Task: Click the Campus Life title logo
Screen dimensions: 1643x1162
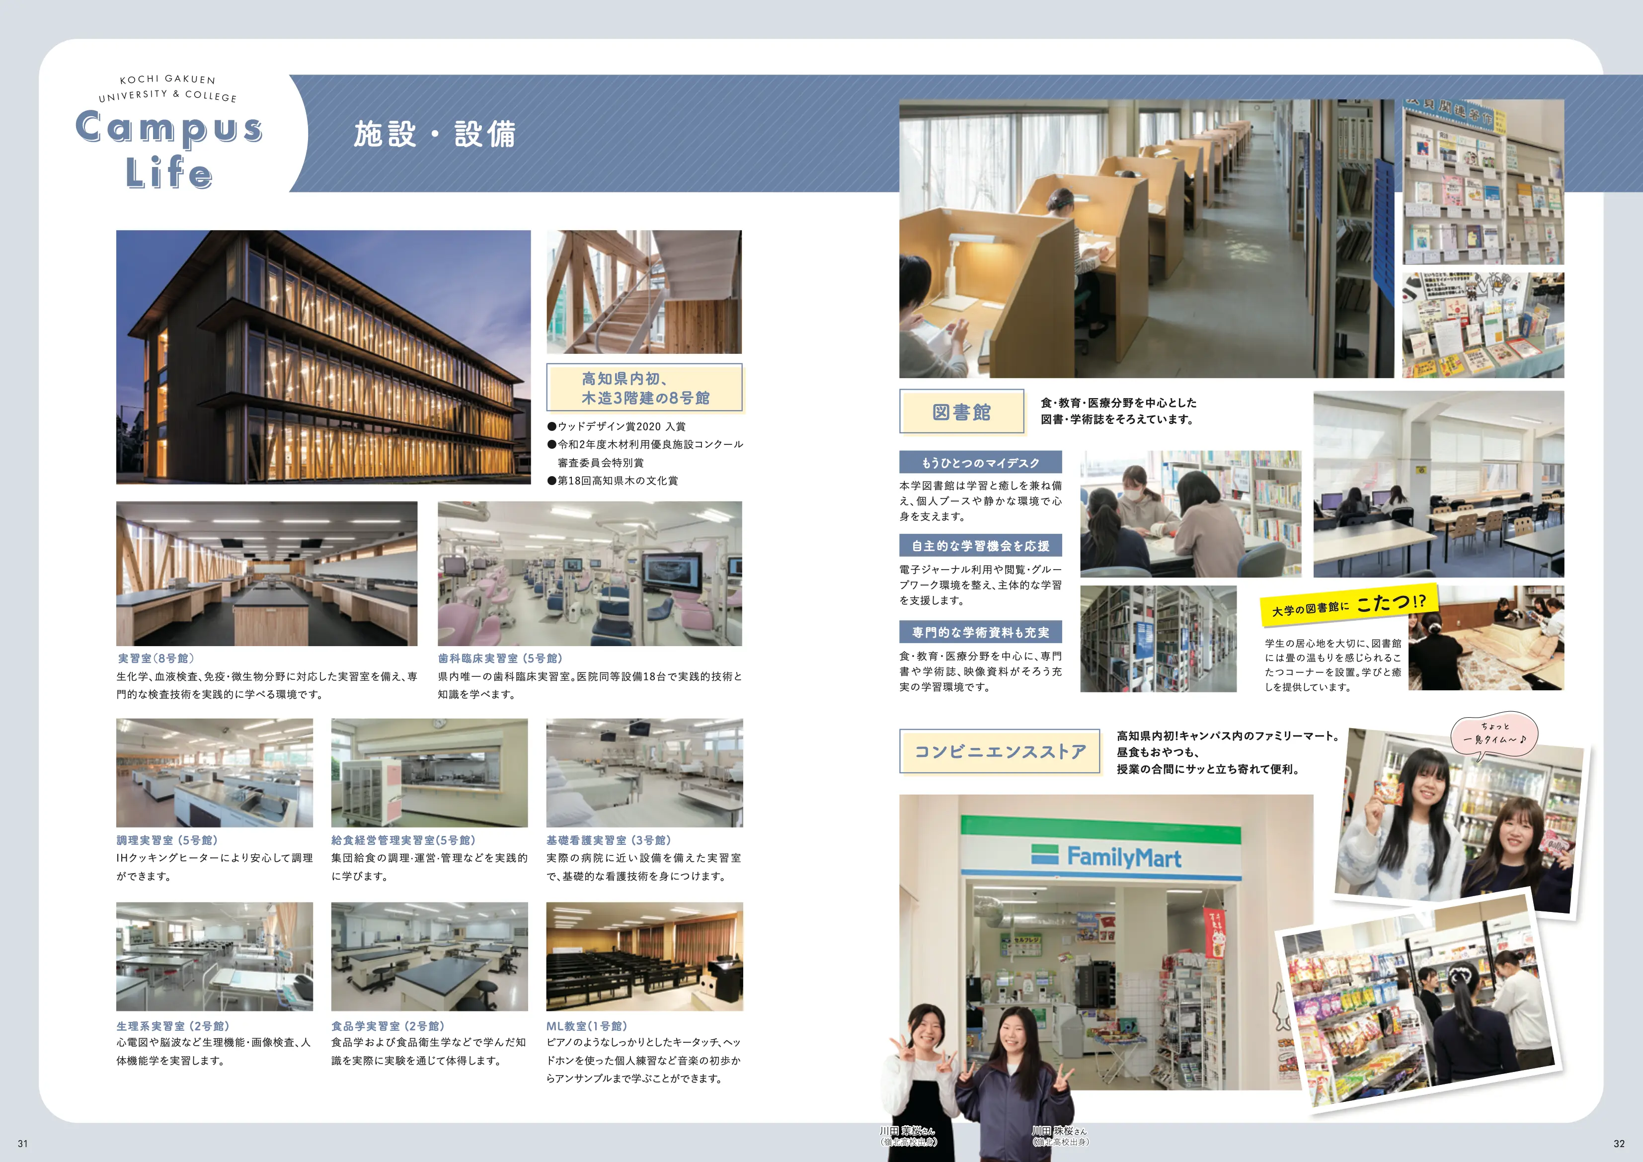Action: click(169, 149)
